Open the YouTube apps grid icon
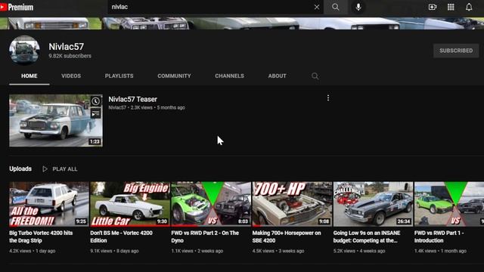Viewport: 484px width, 272px height. pos(451,7)
